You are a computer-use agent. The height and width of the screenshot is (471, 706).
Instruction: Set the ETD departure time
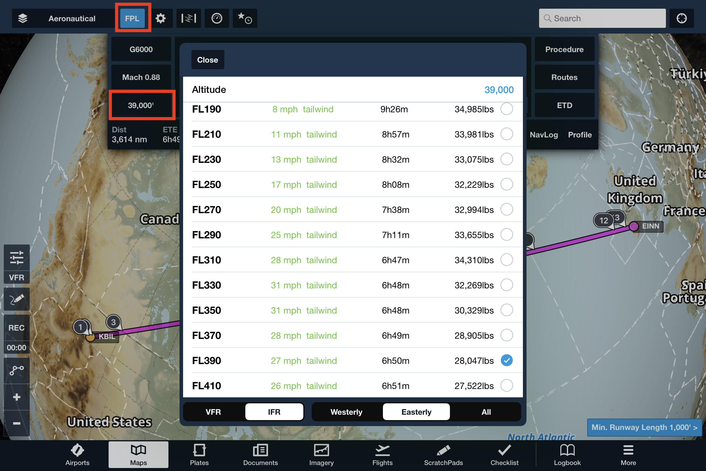565,105
